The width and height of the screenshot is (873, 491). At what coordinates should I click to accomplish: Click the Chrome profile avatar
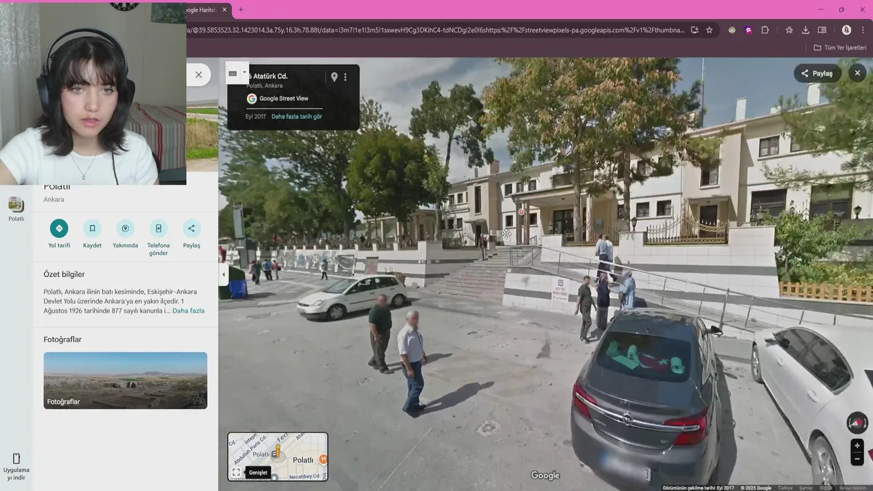[846, 30]
